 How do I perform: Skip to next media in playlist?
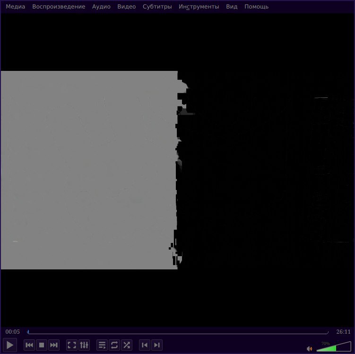[54, 345]
